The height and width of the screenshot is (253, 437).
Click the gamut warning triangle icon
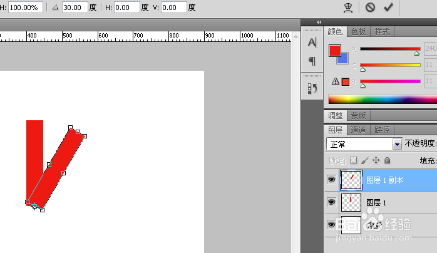coord(336,81)
